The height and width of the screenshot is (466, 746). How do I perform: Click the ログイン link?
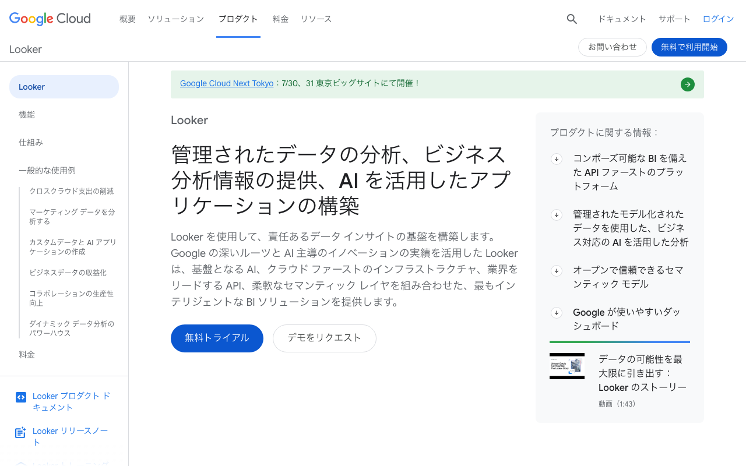(719, 19)
